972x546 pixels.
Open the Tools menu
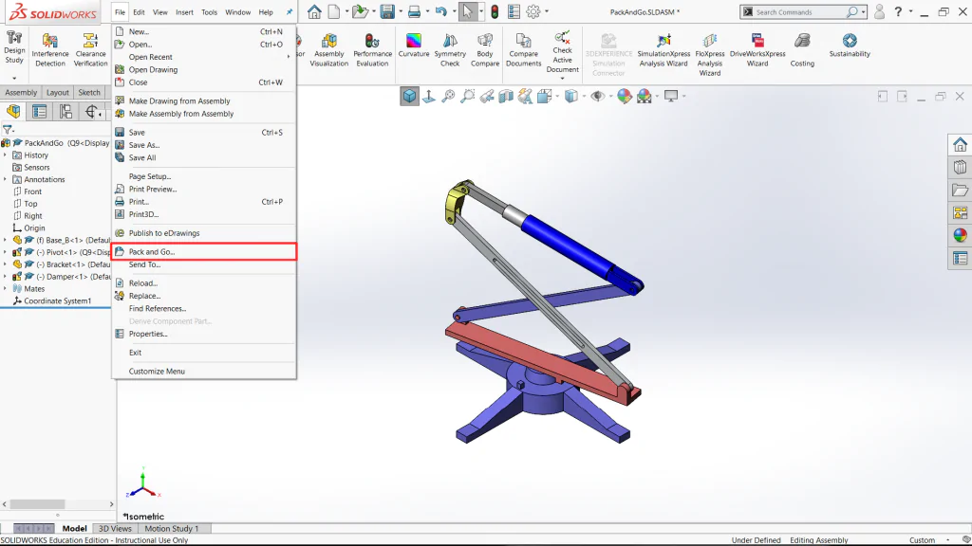[x=209, y=12]
